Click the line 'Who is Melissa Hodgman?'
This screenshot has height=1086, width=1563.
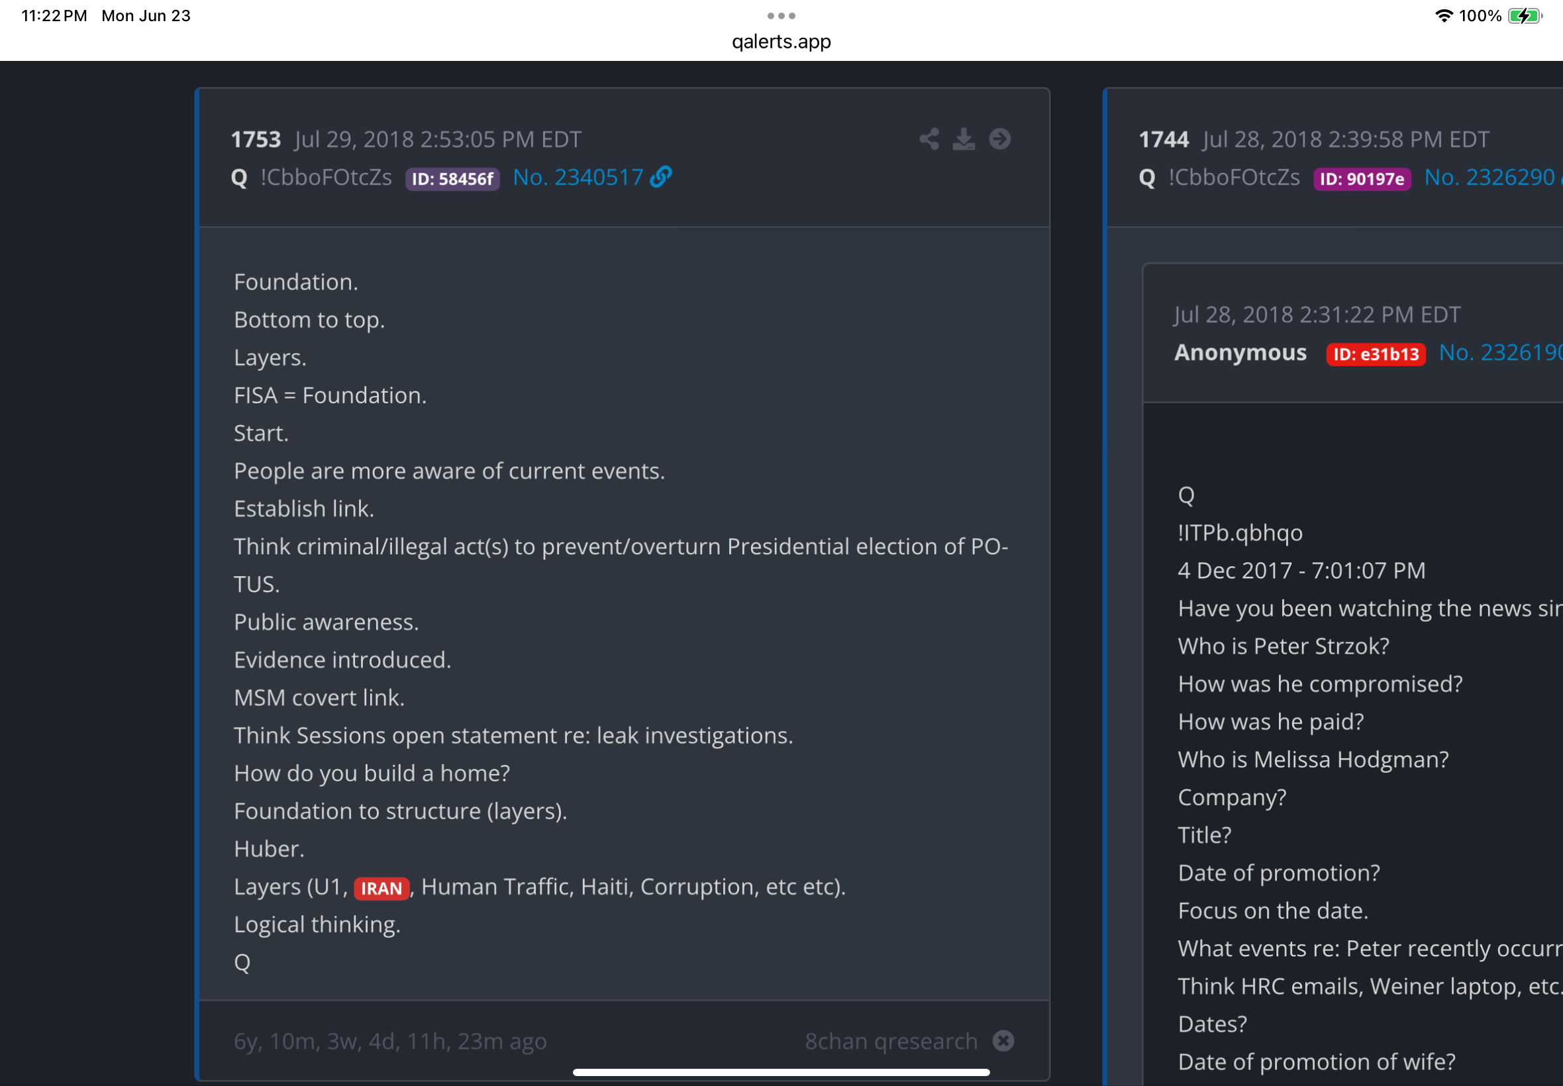[x=1313, y=760]
